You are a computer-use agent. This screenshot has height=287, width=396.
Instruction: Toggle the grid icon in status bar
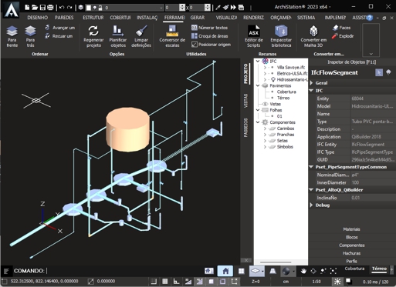click(165, 282)
